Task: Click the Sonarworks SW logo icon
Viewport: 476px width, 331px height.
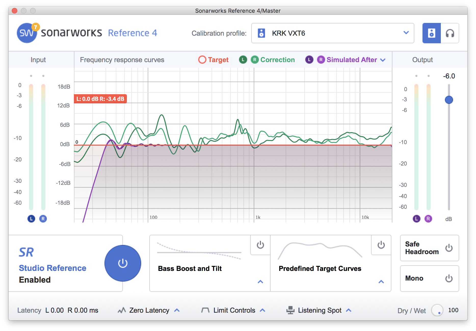Action: click(26, 33)
